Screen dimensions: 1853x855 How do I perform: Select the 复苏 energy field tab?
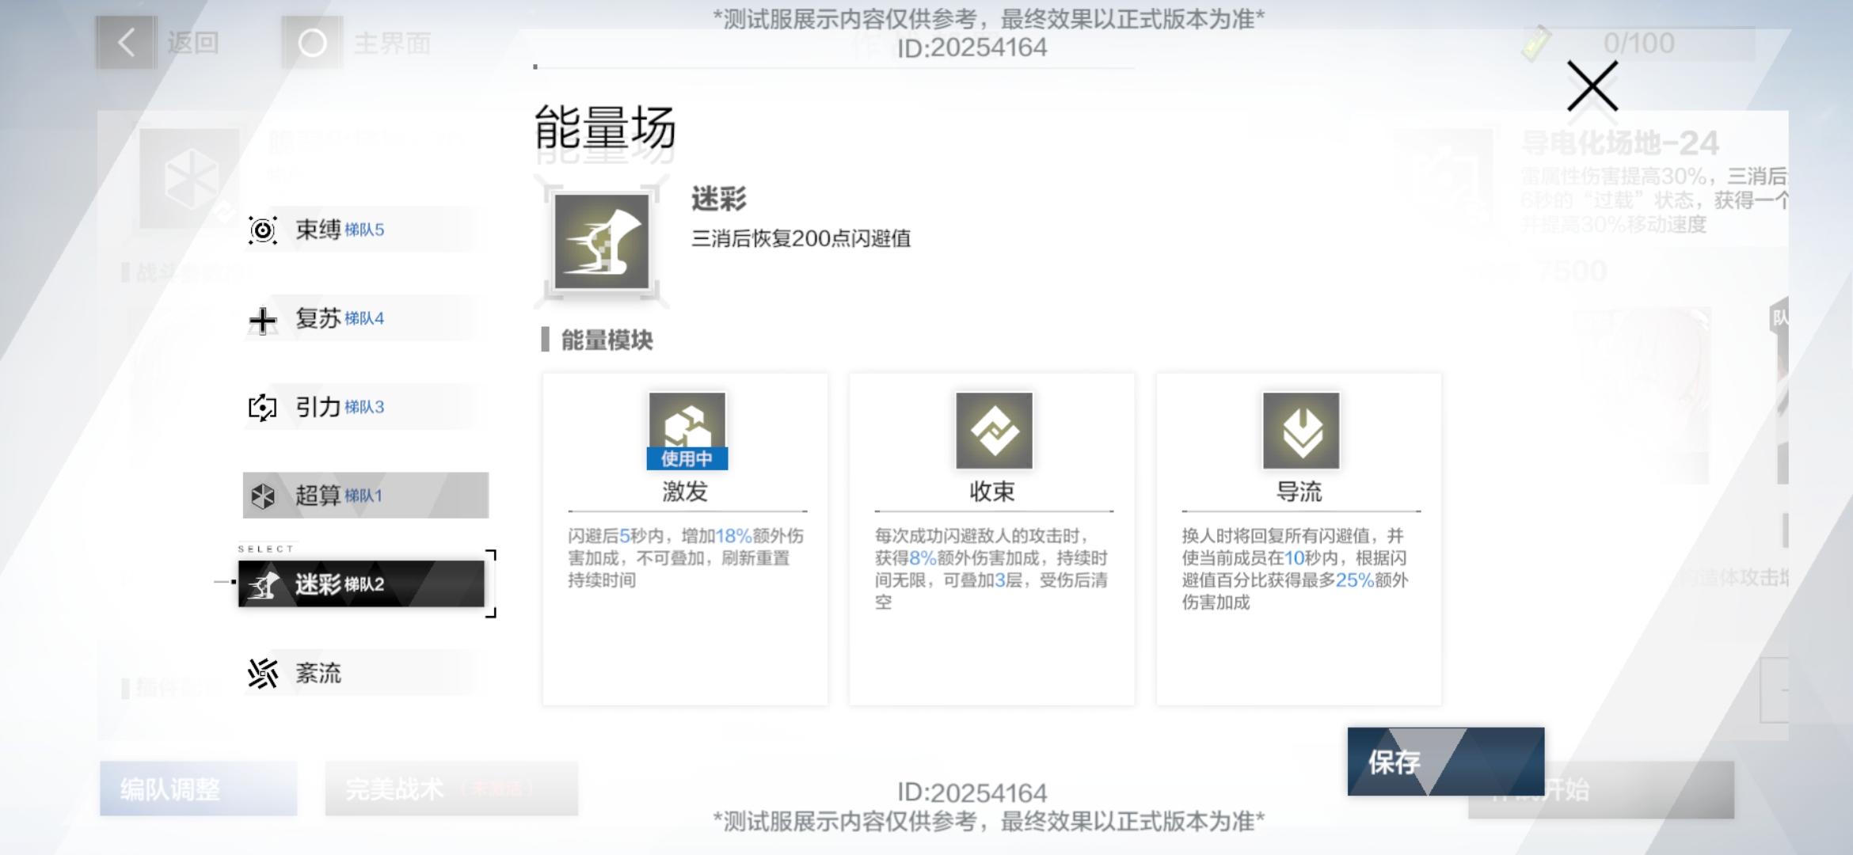tap(365, 318)
